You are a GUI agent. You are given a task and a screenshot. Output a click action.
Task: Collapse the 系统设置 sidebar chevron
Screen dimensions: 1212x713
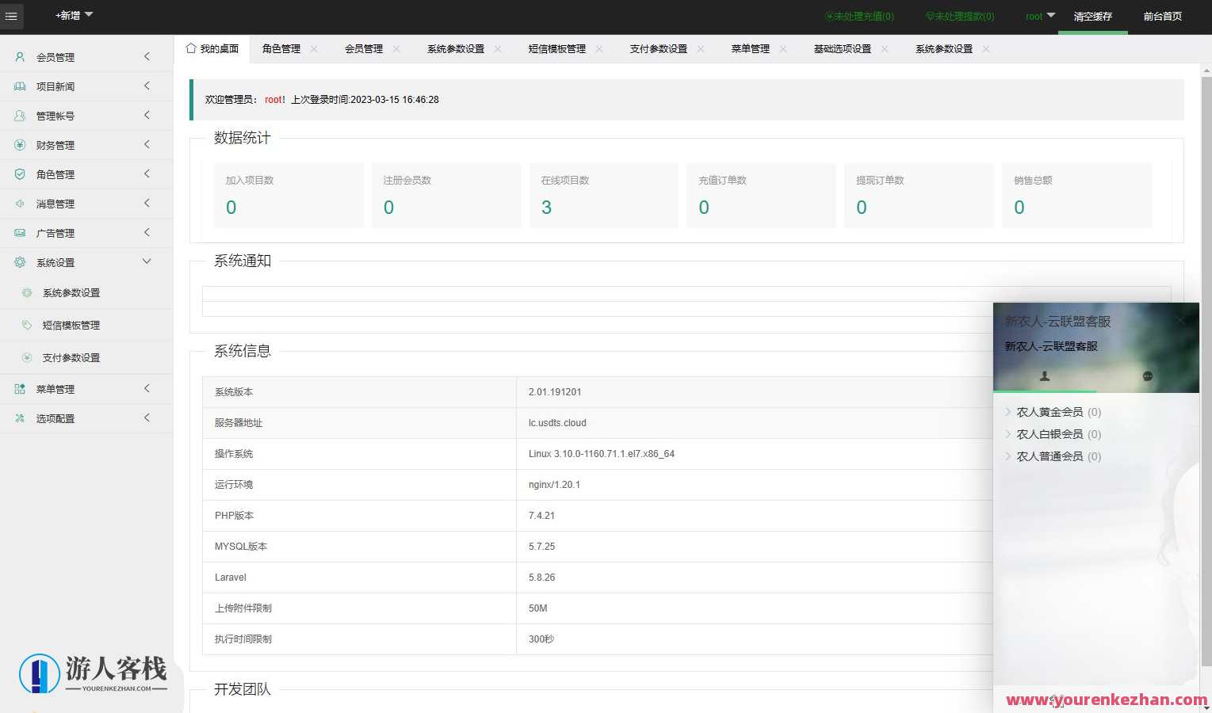click(147, 261)
